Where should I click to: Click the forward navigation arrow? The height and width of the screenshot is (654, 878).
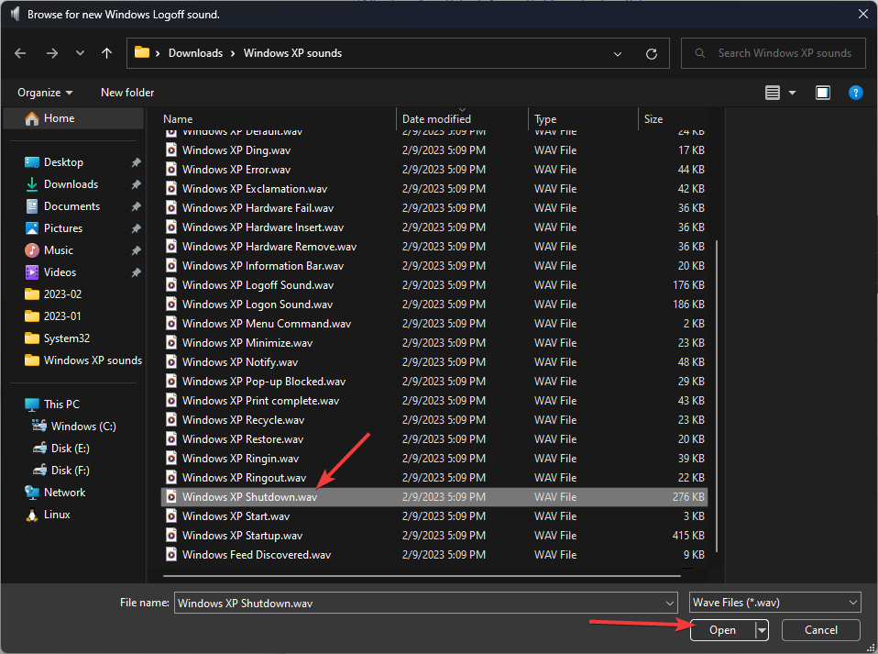pos(52,53)
